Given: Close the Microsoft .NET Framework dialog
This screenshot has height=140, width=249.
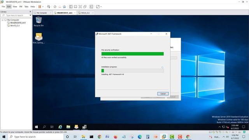Looking at the screenshot, I should (166, 34).
